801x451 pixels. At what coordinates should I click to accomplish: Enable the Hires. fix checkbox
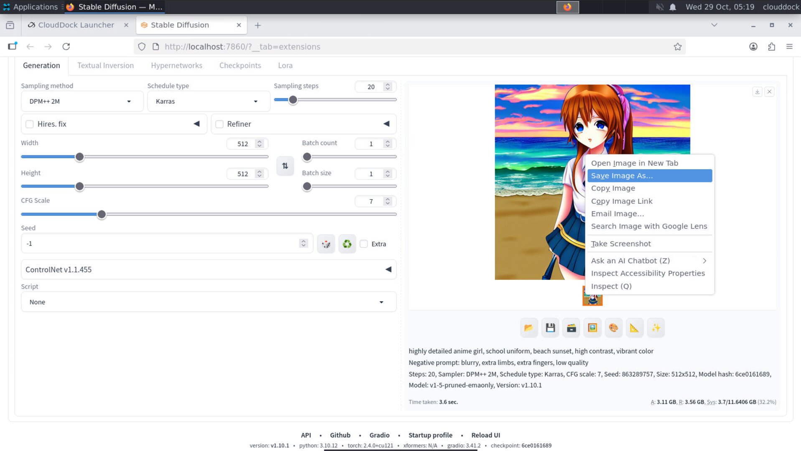coord(30,124)
